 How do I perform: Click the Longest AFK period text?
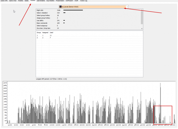tap(51, 79)
